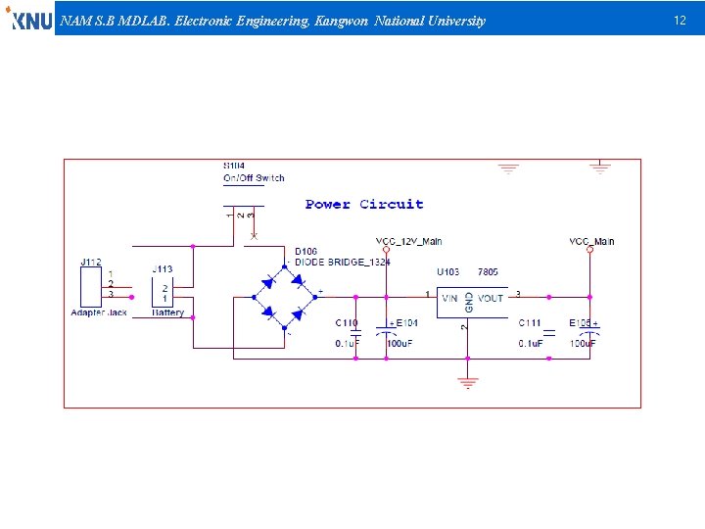Select the J113 Battery connector symbol
The width and height of the screenshot is (705, 529).
[163, 292]
